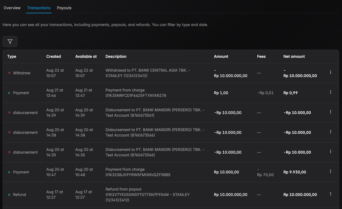Screen dimensions: 342x209
Task: Click the red arrow on the 14:39 disbursement
Action: click(9, 112)
